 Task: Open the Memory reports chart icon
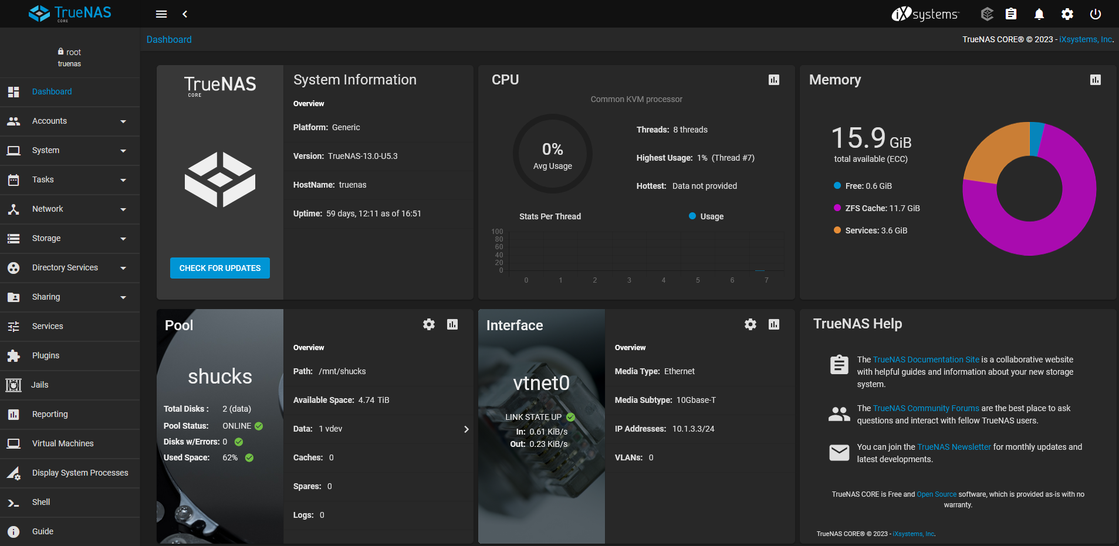click(1095, 80)
